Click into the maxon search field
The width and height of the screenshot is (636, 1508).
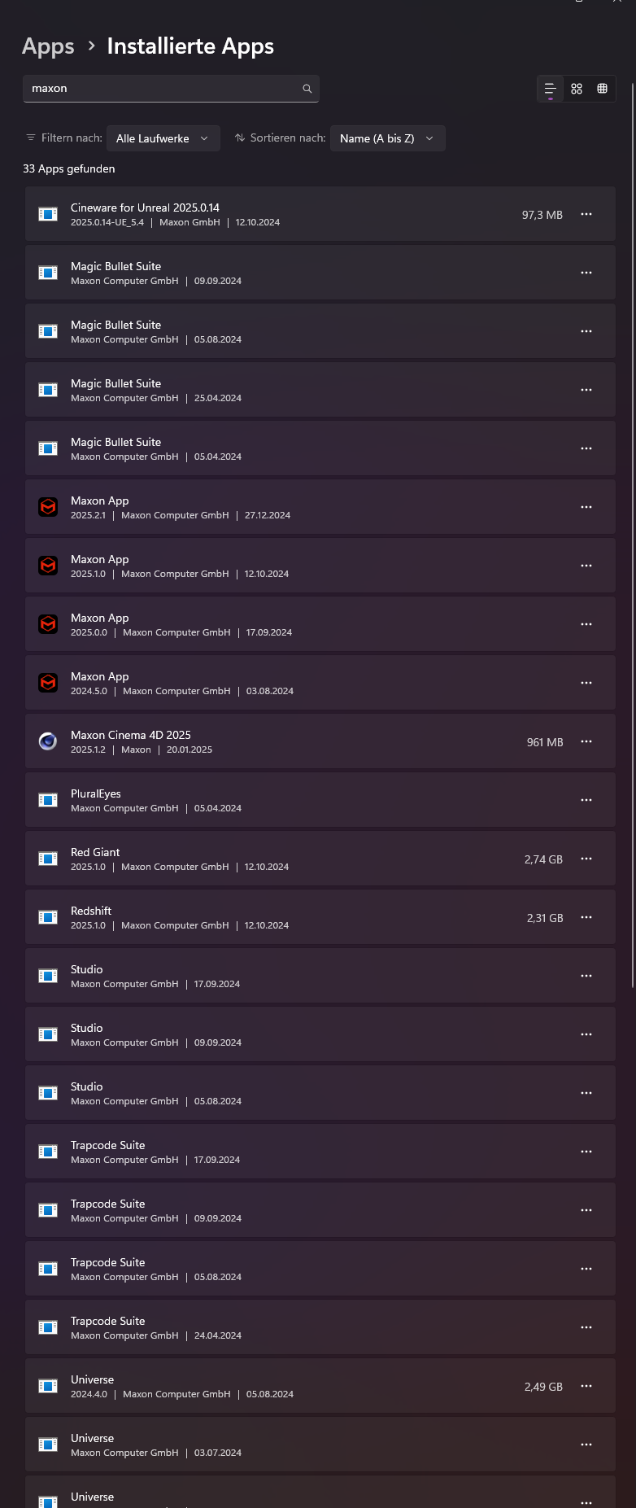pos(163,89)
